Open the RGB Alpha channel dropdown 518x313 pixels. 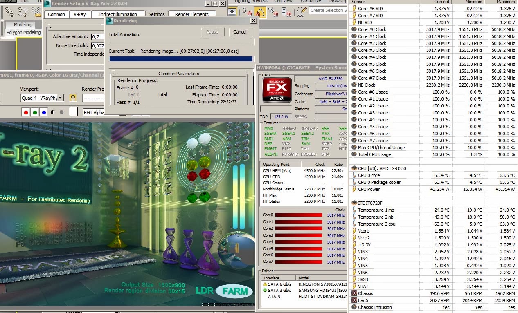94,112
